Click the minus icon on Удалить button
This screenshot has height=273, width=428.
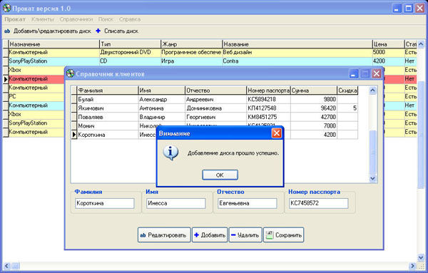[233, 235]
